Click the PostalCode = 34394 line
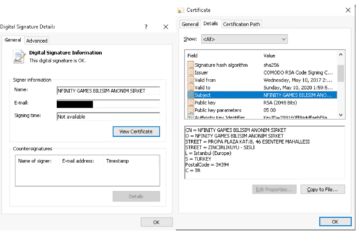 [x=207, y=165]
